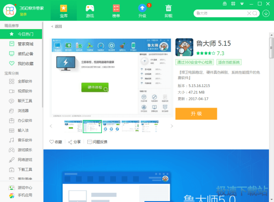This screenshot has width=274, height=202.
Task: Click the 登录 login link
Action: coord(23,15)
